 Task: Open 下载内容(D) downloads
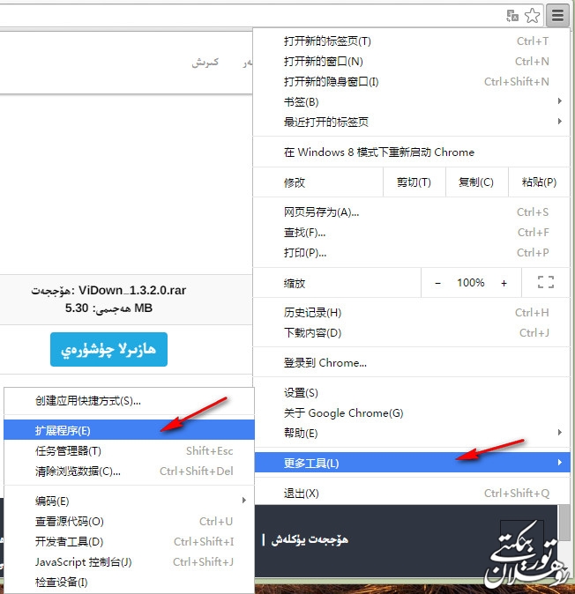click(412, 332)
